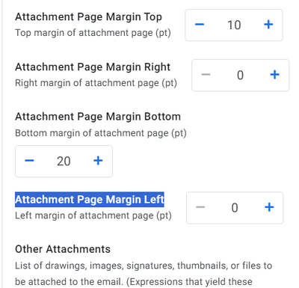The width and height of the screenshot is (299, 288).
Task: Select the Margin Right value field showing 0
Action: (x=240, y=75)
